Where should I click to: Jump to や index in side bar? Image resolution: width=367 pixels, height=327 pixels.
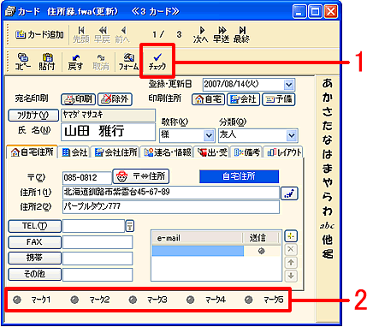point(328,182)
